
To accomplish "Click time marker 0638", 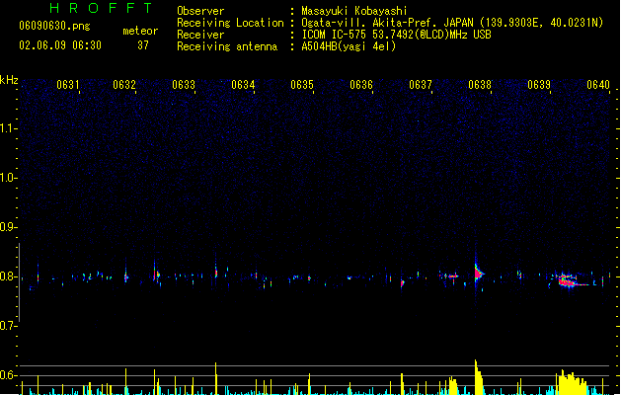I will [x=480, y=85].
